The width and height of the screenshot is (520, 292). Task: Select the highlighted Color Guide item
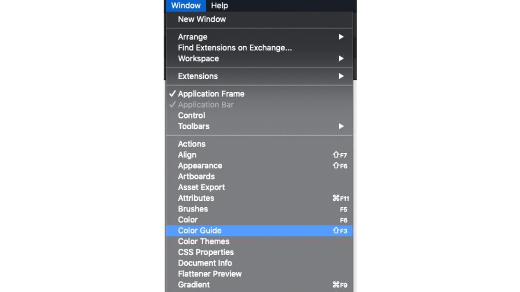pos(200,231)
